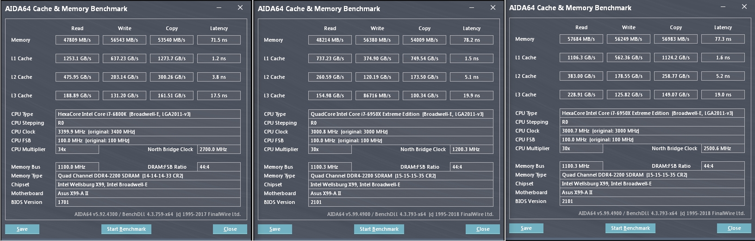Select memory read value 47809 MB/s
Screen dimensions: 755x241
(77, 40)
